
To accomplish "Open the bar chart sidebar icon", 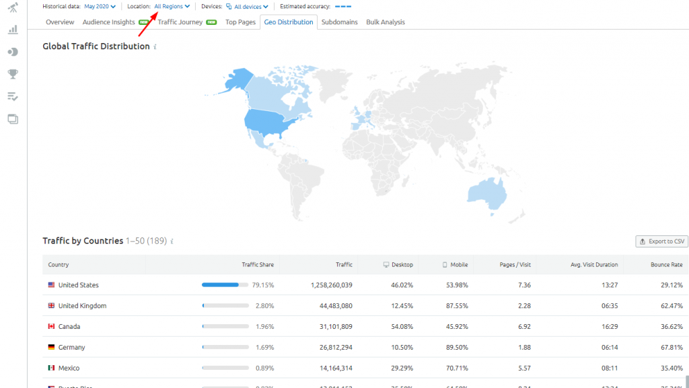I will click(x=13, y=30).
